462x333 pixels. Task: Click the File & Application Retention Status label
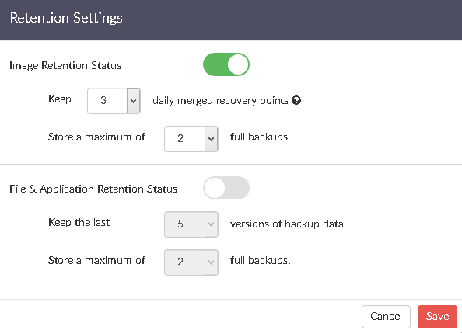click(93, 189)
